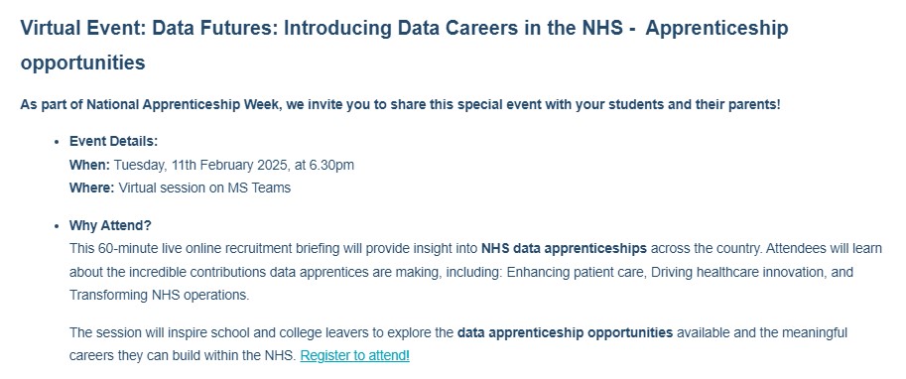Click the Transforming NHS operations text

pyautogui.click(x=159, y=295)
